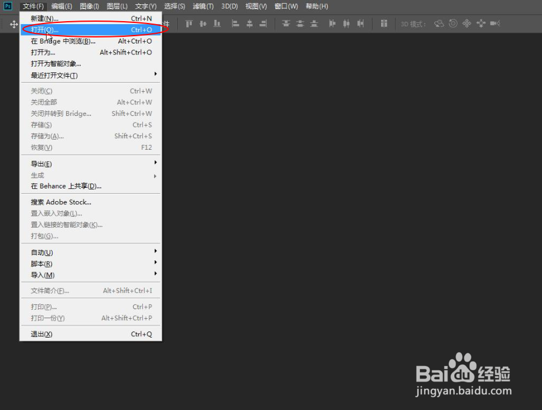Open the 图像(I) menu
542x410 pixels.
(89, 6)
